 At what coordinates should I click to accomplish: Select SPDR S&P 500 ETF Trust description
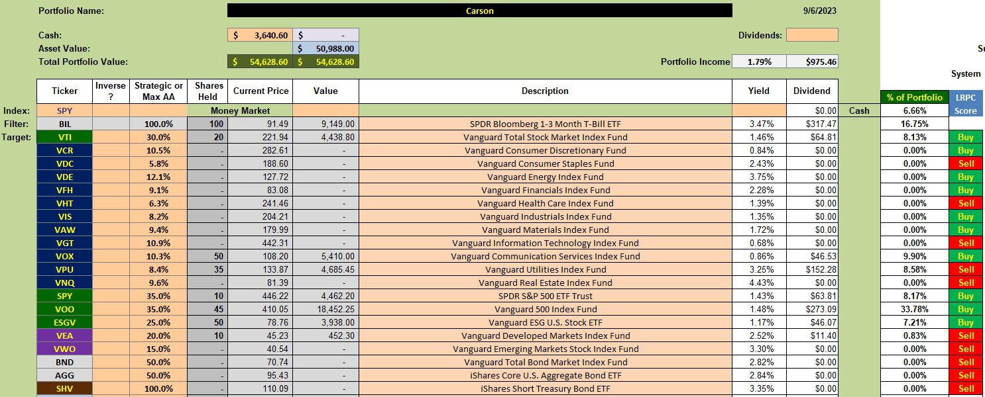click(x=545, y=296)
